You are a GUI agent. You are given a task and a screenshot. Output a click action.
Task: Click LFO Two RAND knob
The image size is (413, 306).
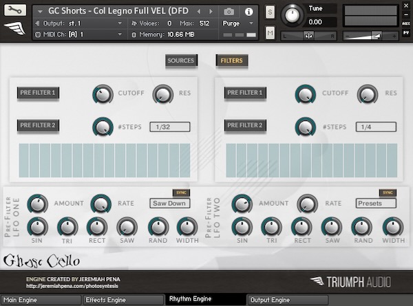362,228
